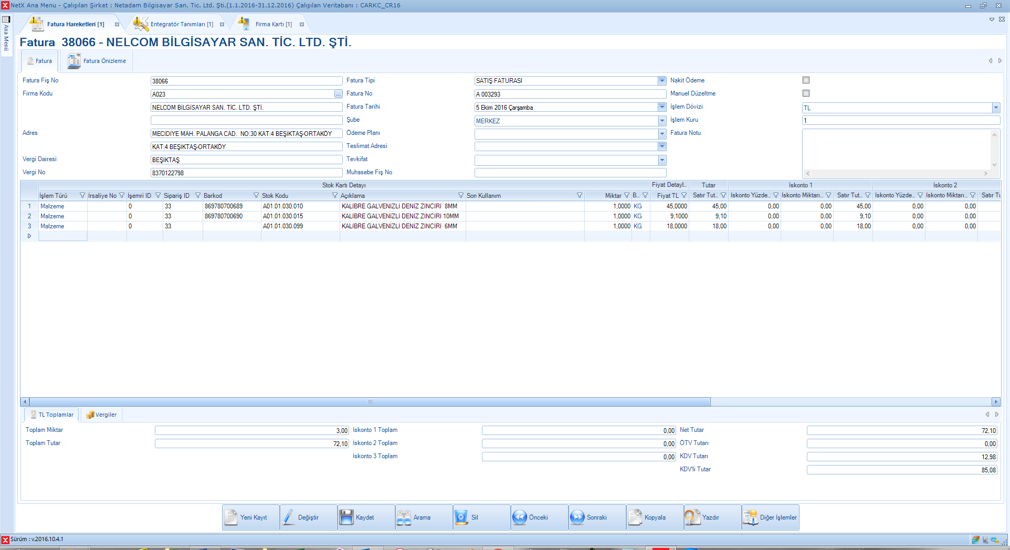
Task: Click the Kopyala copy icon
Action: click(x=635, y=517)
